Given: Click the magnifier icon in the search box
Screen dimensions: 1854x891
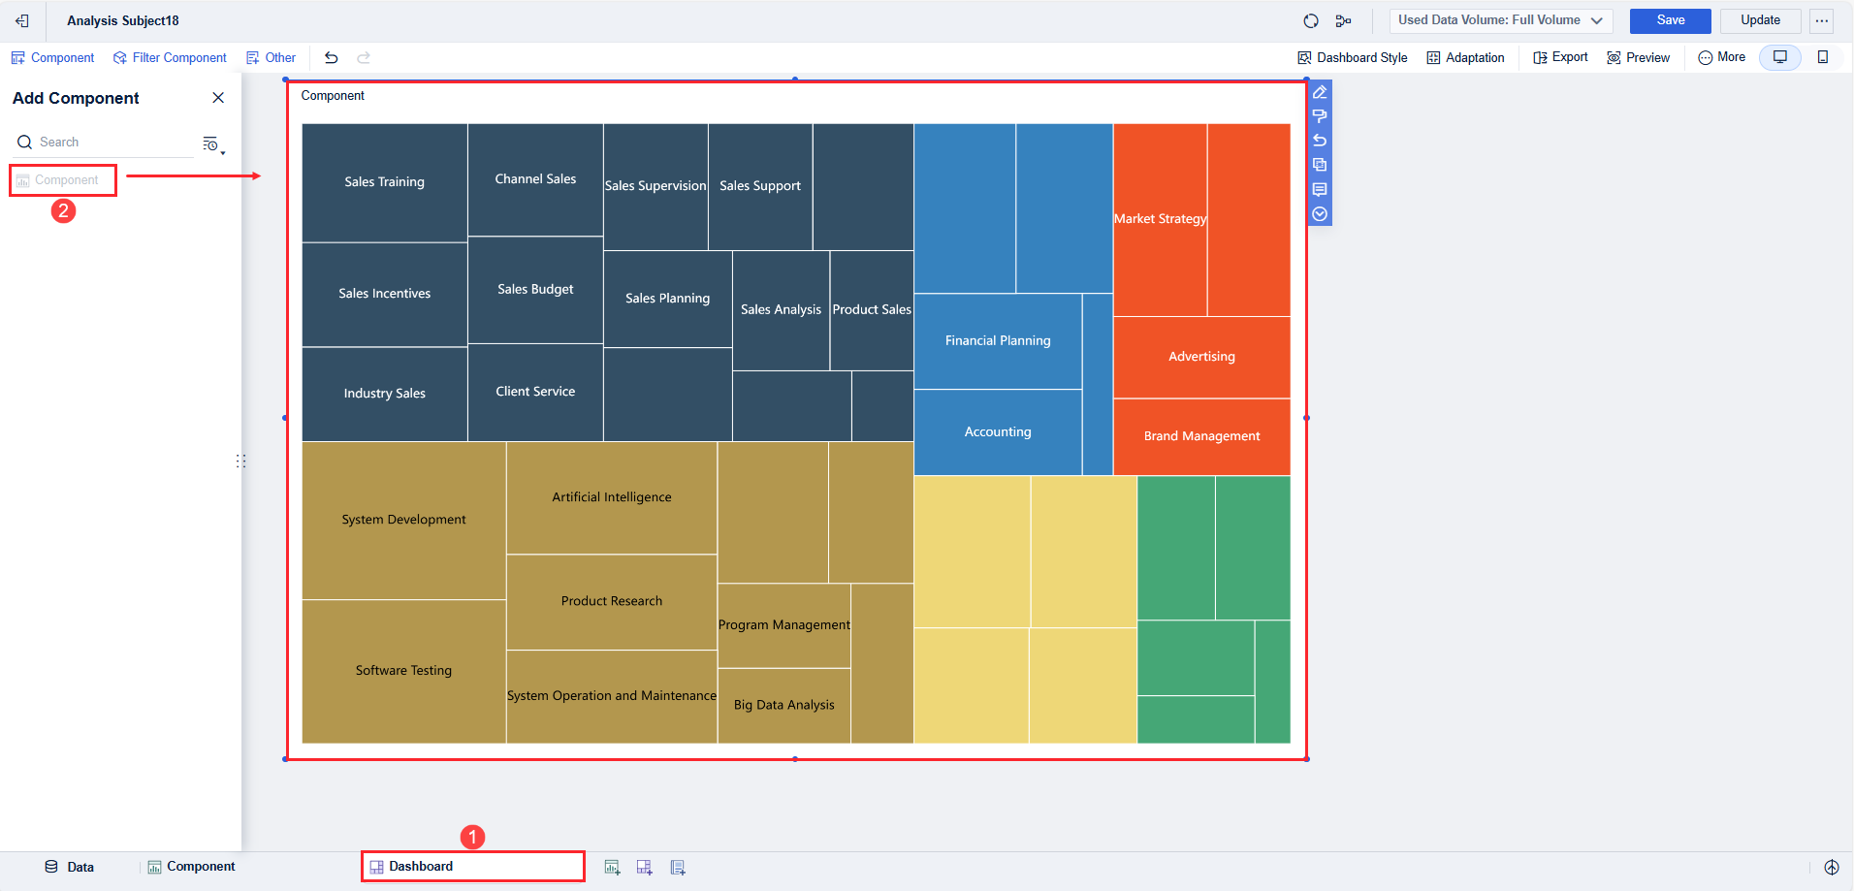Looking at the screenshot, I should (25, 143).
